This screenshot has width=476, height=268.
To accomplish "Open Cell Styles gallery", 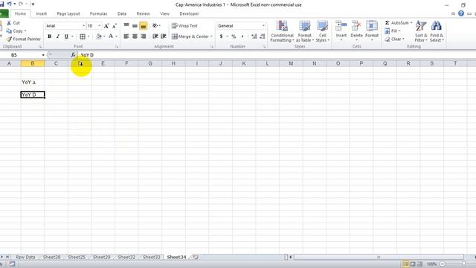I will [322, 31].
